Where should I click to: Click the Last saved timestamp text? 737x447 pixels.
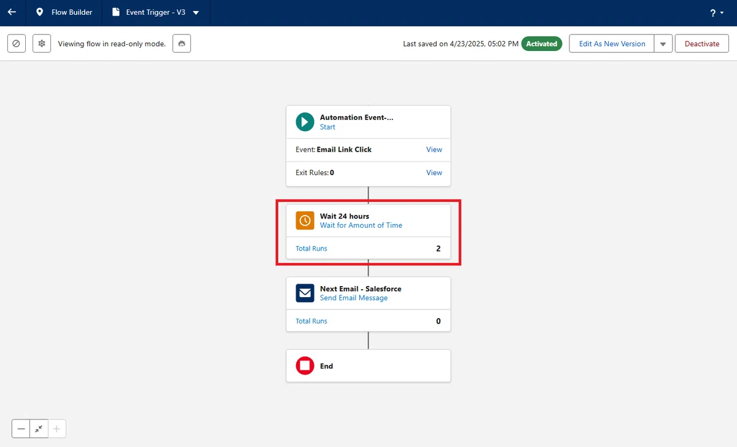coord(461,44)
